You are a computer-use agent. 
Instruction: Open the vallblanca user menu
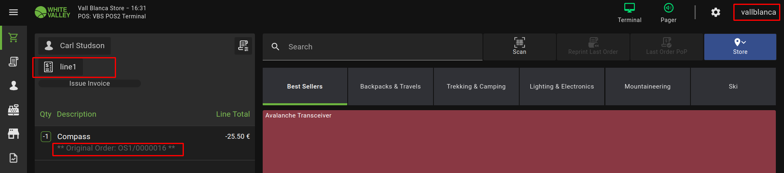pyautogui.click(x=758, y=12)
